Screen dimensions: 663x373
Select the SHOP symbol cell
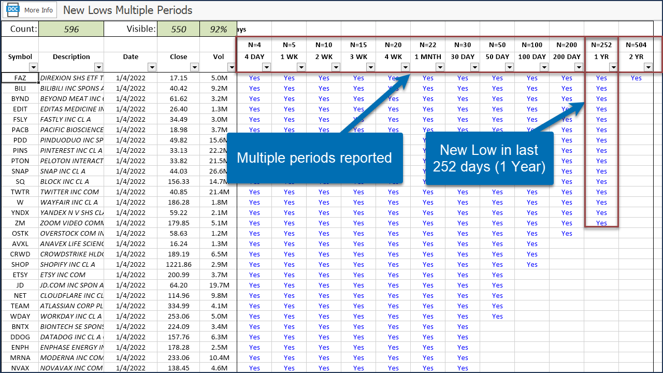point(20,264)
